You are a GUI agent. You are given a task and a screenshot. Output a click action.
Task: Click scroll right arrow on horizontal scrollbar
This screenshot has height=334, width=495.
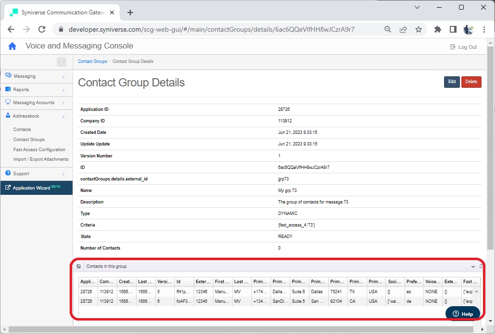tap(483, 329)
